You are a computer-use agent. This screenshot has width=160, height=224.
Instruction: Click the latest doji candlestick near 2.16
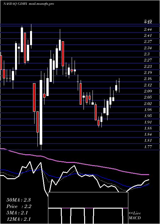click(x=119, y=82)
